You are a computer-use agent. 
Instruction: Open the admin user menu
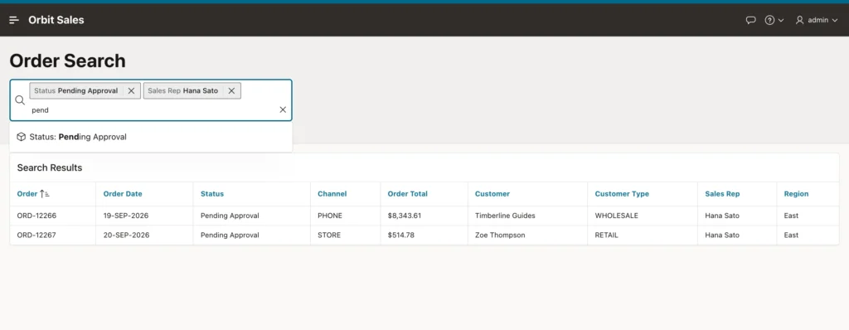[816, 20]
